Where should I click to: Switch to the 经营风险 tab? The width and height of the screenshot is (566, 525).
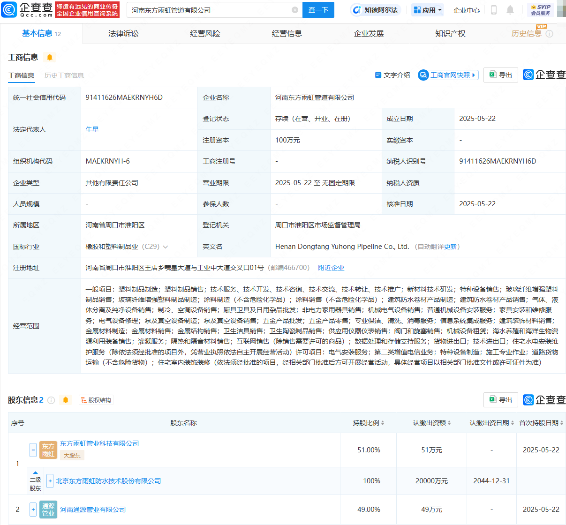coord(205,34)
